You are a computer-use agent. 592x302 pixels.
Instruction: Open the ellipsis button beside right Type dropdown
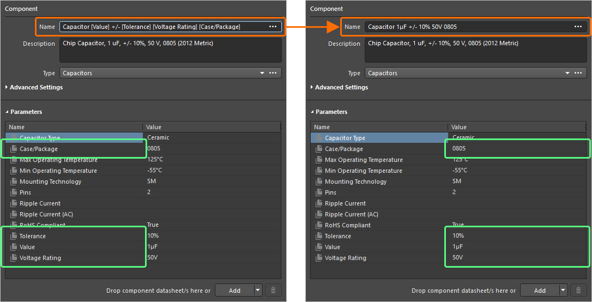pos(578,73)
